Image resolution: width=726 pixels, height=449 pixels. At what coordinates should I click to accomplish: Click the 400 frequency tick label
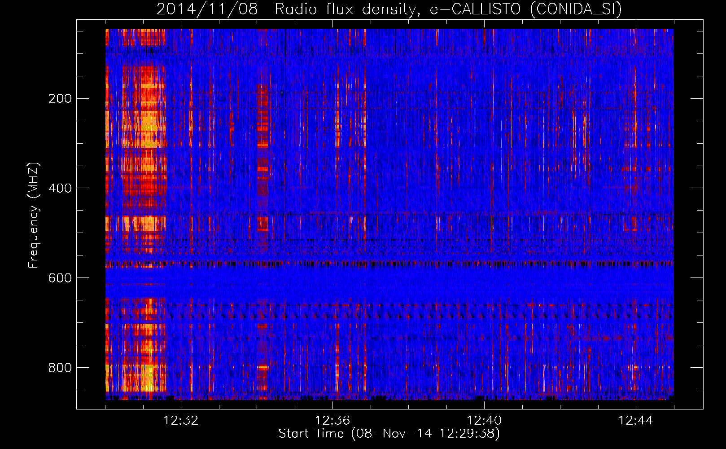(60, 188)
